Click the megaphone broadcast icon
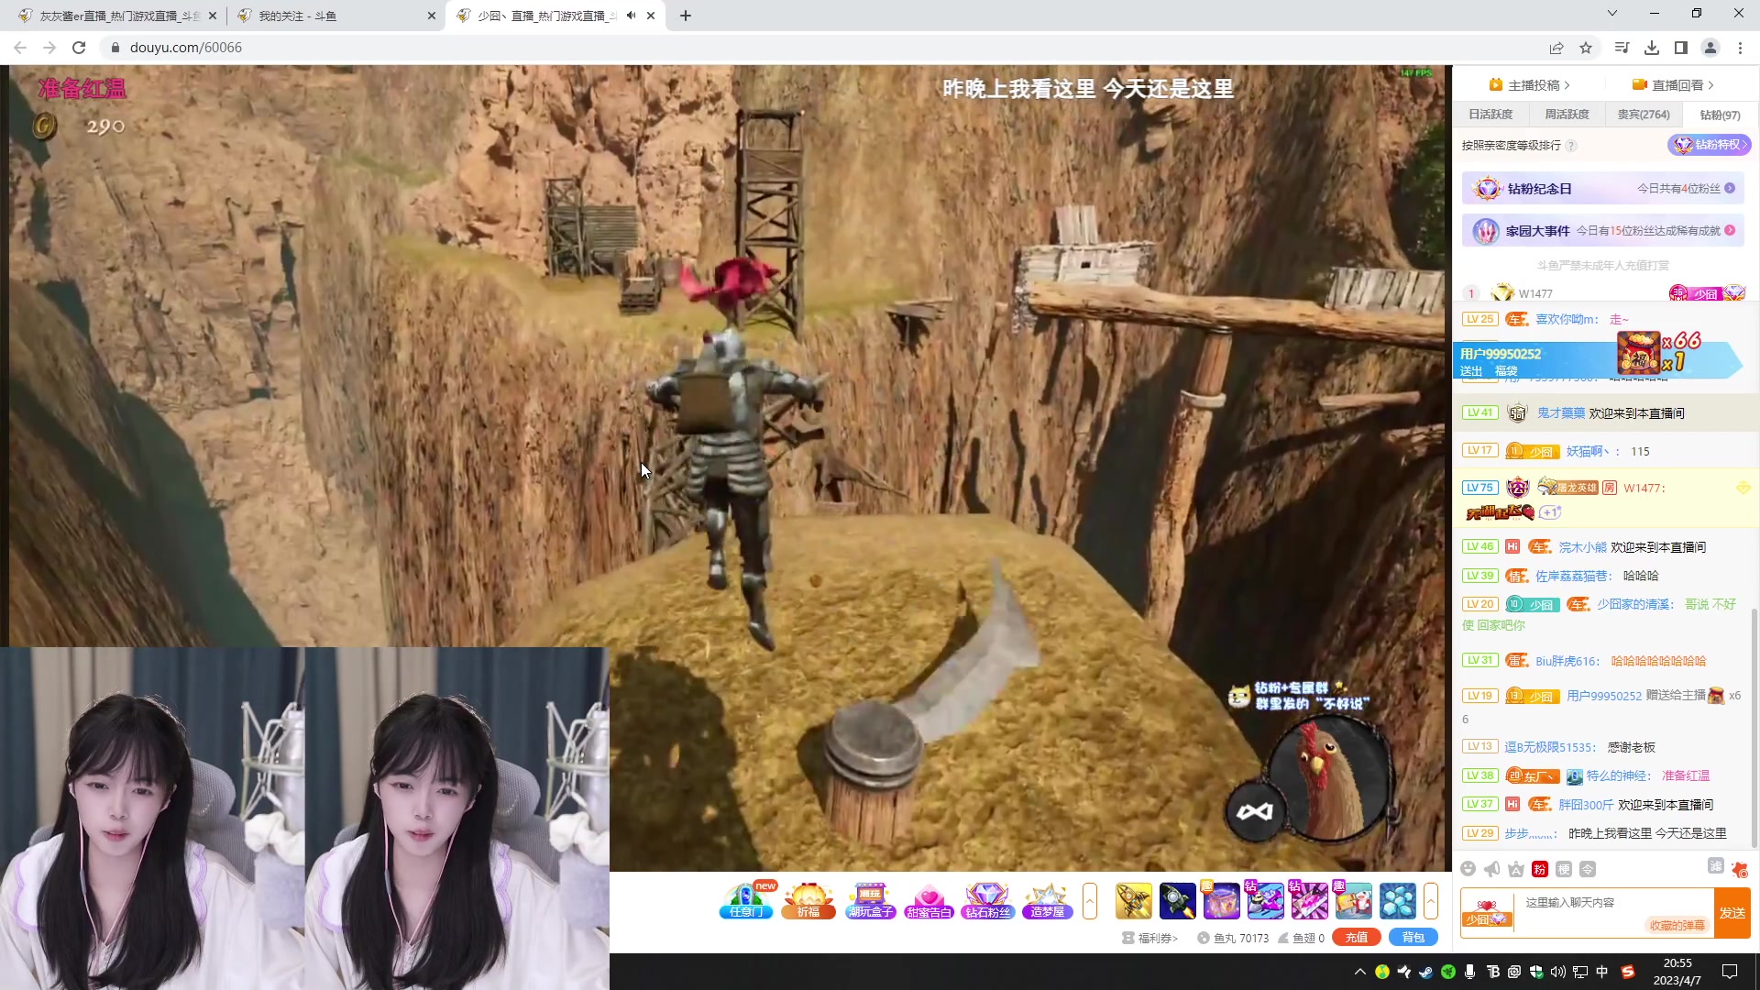The image size is (1760, 990). click(1492, 869)
